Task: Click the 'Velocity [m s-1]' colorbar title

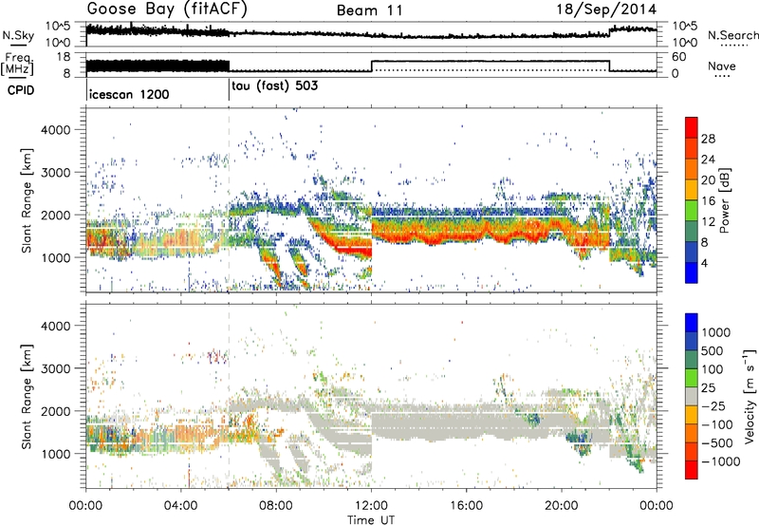Action: click(750, 396)
